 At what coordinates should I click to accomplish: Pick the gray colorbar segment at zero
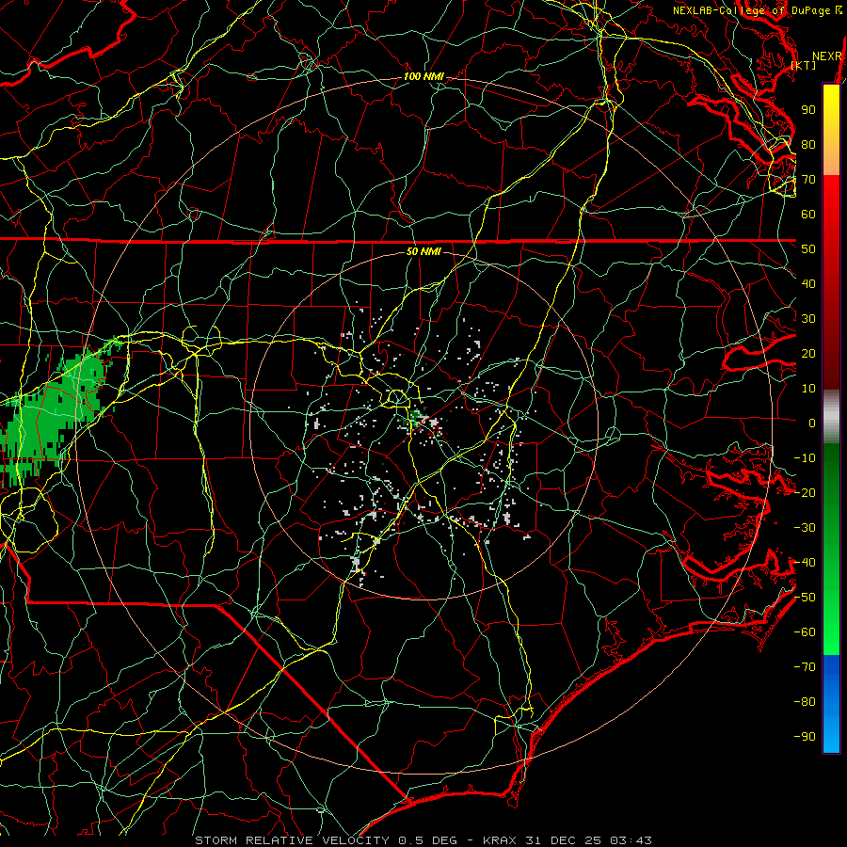(x=831, y=417)
